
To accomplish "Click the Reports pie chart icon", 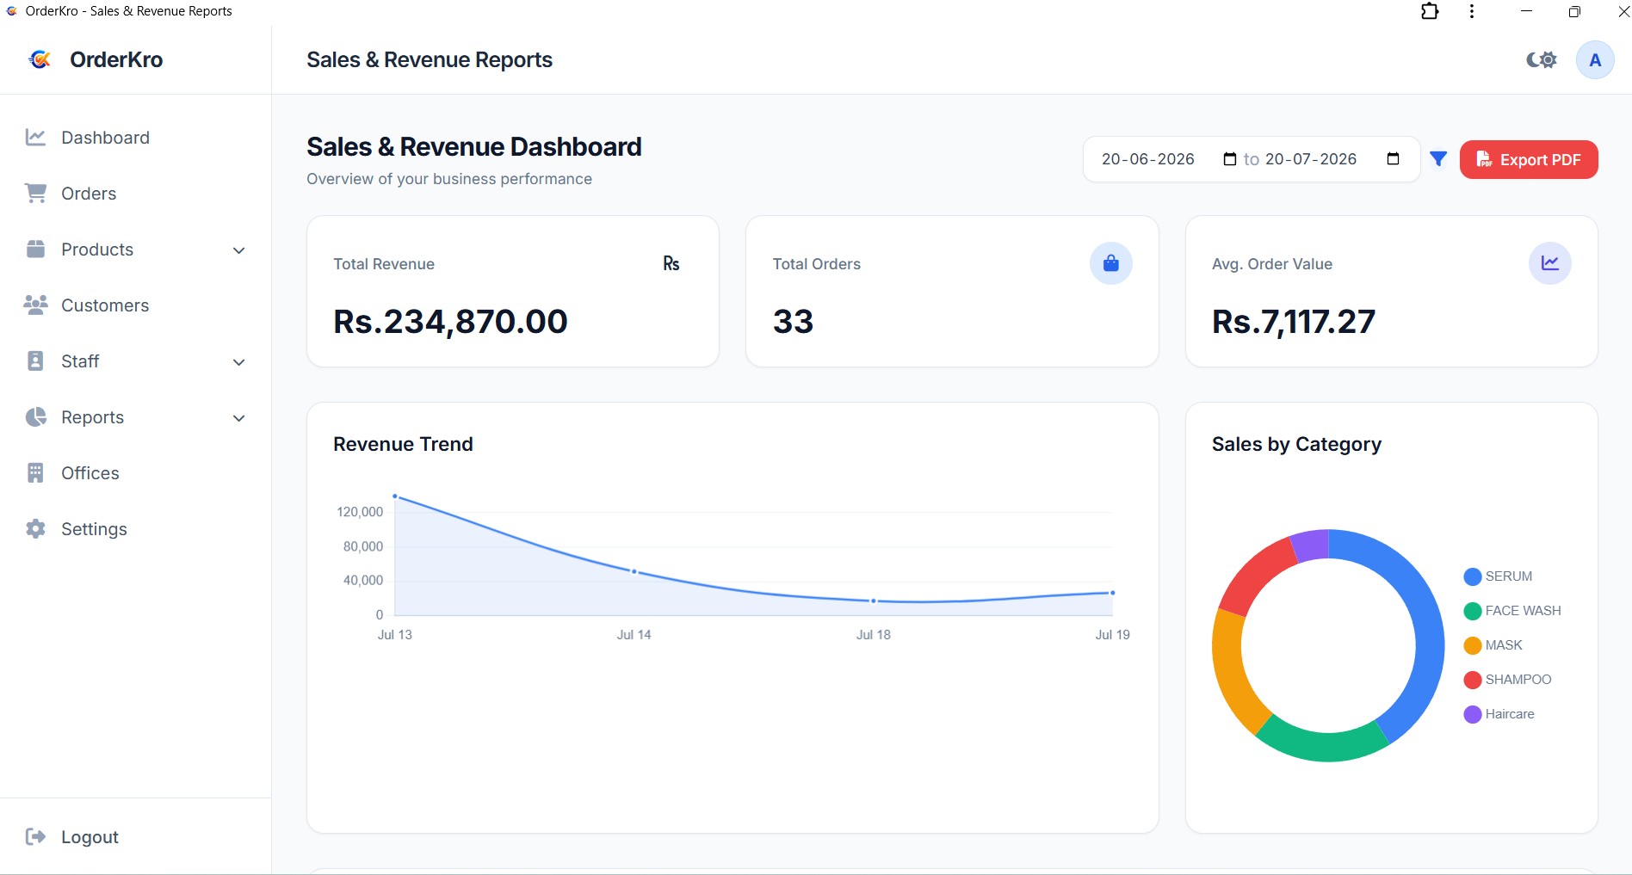I will pyautogui.click(x=35, y=417).
